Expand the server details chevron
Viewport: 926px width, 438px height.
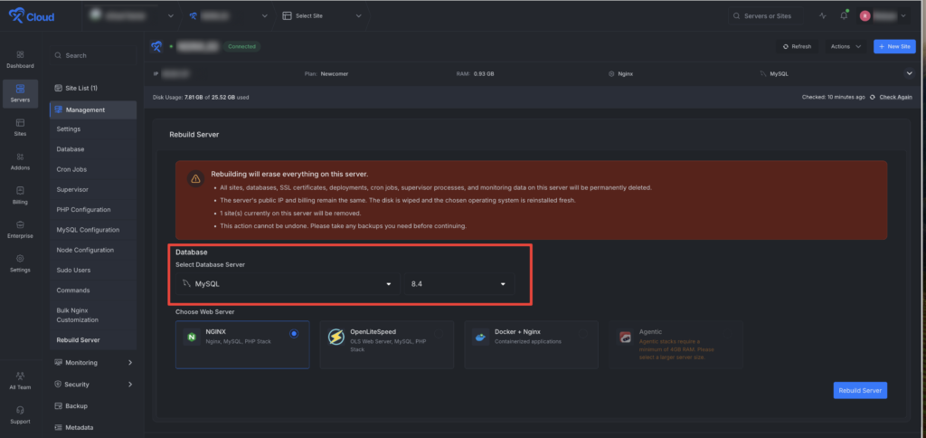pos(910,73)
